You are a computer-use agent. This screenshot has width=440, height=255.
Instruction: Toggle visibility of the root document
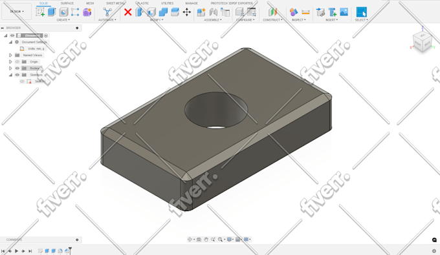click(12, 36)
